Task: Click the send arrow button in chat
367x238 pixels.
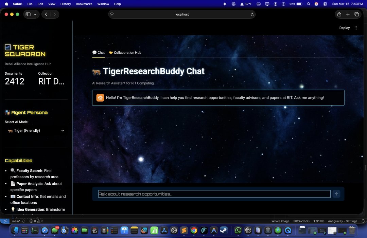Action: 336,194
